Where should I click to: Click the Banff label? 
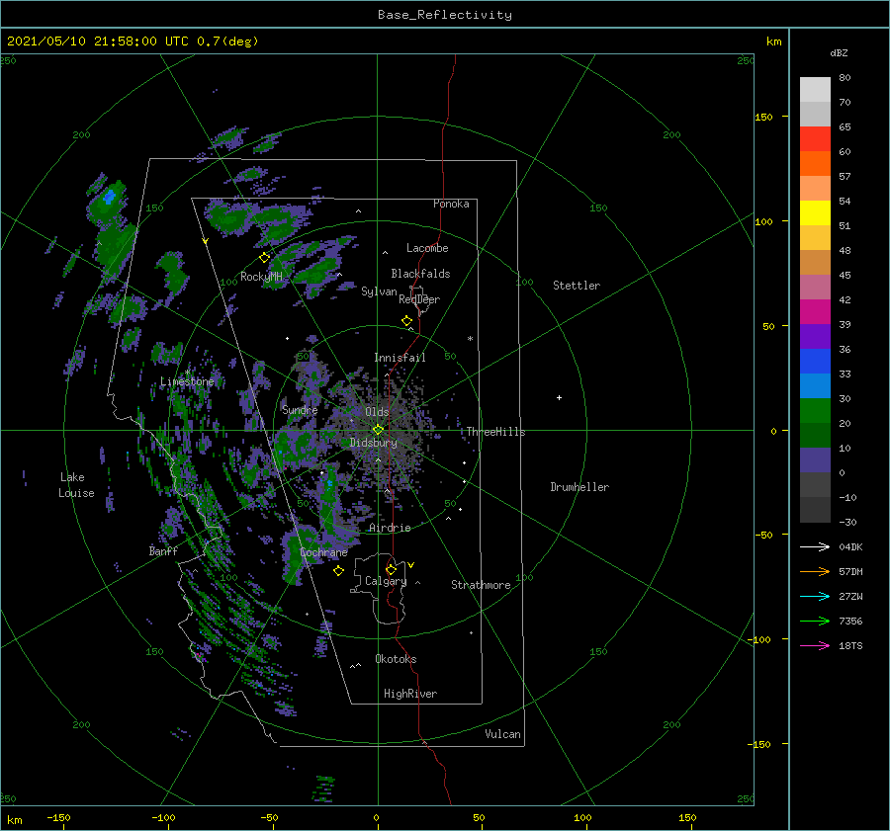click(x=163, y=550)
